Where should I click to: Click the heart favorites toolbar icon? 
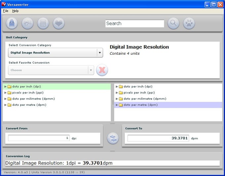[59, 23]
